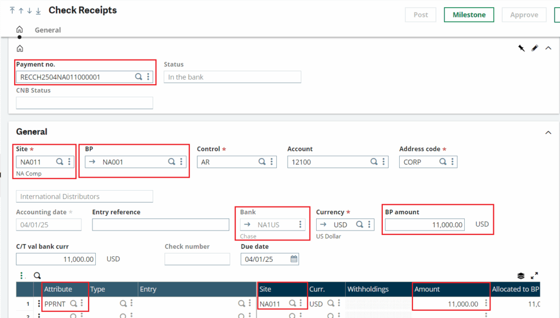Open Site field lookup magnifier
Viewport: 560px width, 318px height.
(x=60, y=162)
